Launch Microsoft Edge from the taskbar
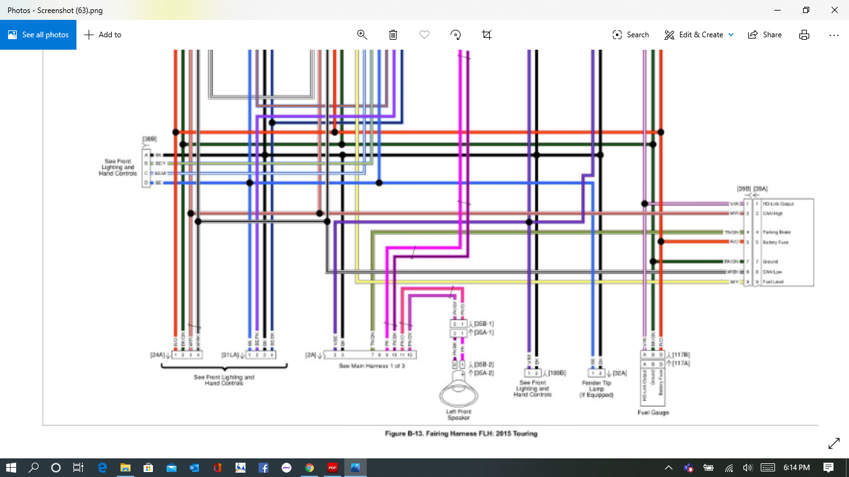This screenshot has width=849, height=477. [x=103, y=468]
